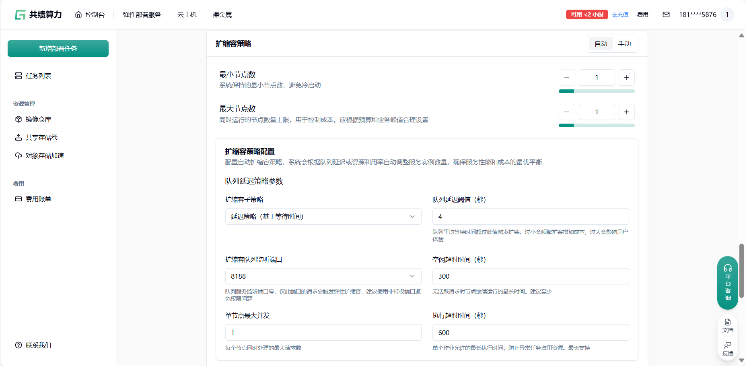Image resolution: width=745 pixels, height=366 pixels.
Task: Open the 扩缩容队列监听端口 dropdown
Action: tap(323, 276)
